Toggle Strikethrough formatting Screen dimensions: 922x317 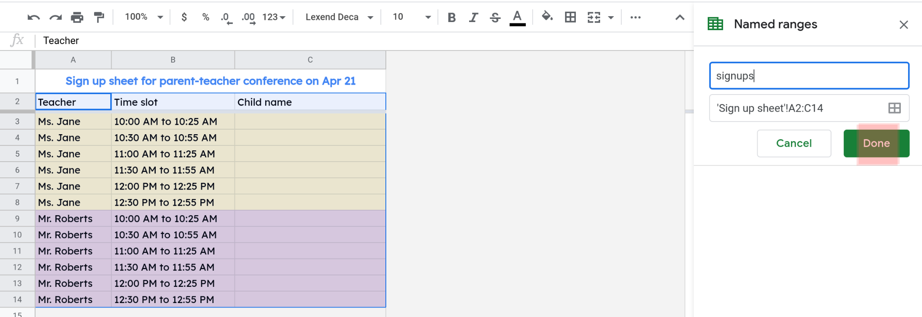[495, 18]
